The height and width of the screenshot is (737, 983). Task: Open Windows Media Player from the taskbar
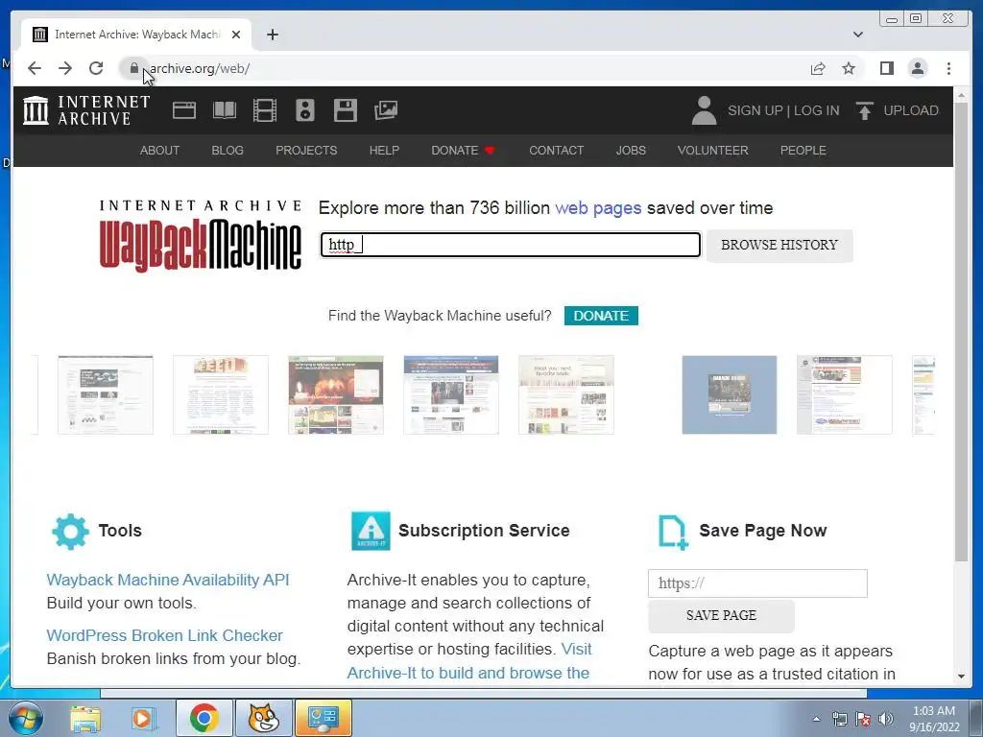(144, 718)
